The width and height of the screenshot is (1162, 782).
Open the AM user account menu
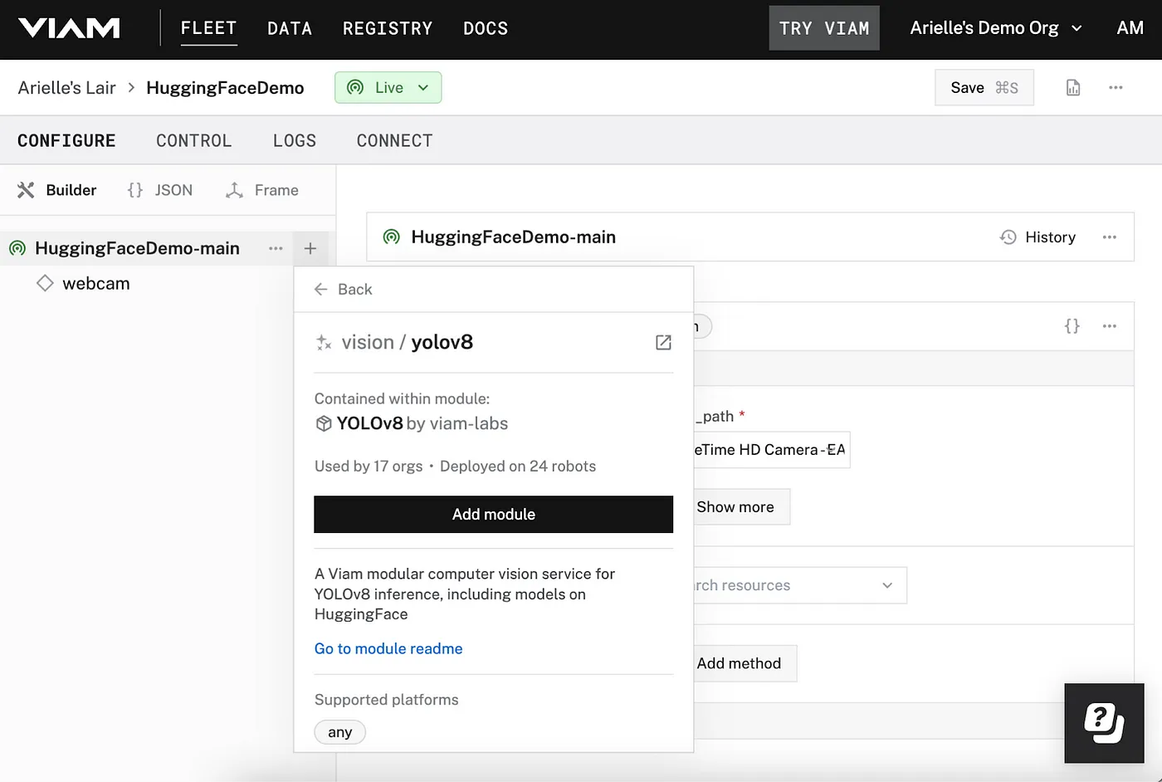(x=1130, y=28)
